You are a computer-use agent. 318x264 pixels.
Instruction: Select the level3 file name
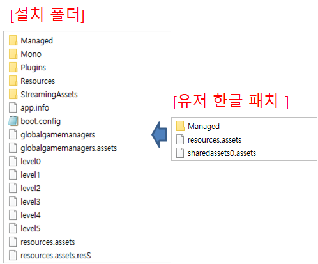pos(31,202)
